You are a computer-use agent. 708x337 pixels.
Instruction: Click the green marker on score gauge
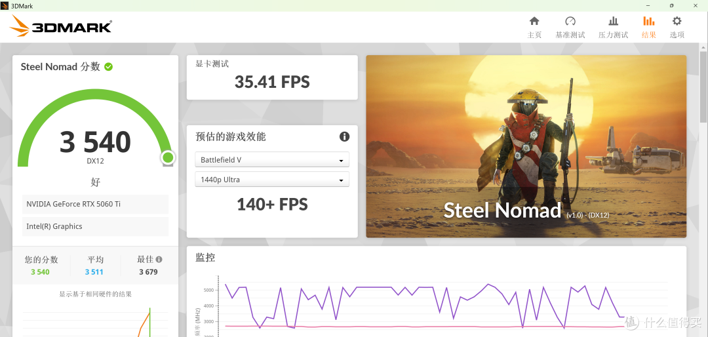click(168, 157)
